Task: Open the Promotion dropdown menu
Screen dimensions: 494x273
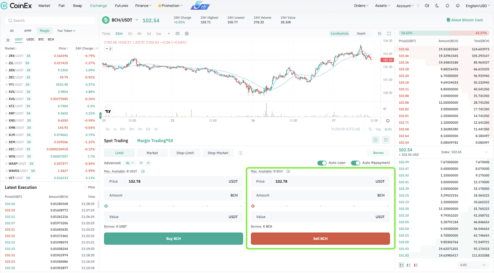Action: [x=170, y=6]
